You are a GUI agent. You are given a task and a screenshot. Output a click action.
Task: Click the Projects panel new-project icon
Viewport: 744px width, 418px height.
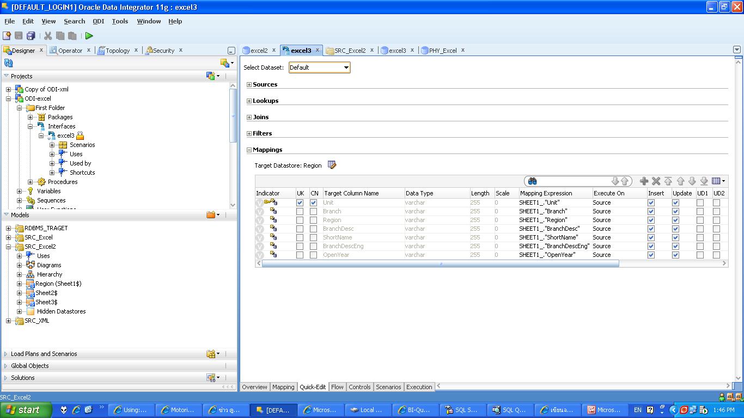point(213,76)
